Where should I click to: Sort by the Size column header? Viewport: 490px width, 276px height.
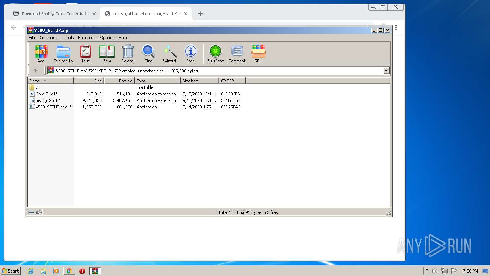click(88, 81)
